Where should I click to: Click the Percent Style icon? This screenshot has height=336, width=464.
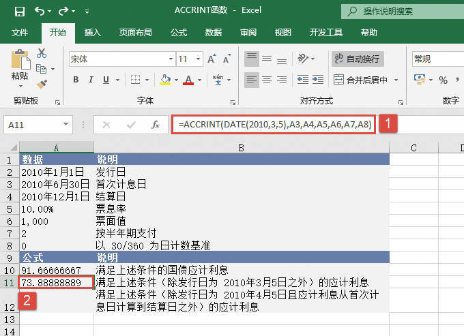[x=443, y=80]
